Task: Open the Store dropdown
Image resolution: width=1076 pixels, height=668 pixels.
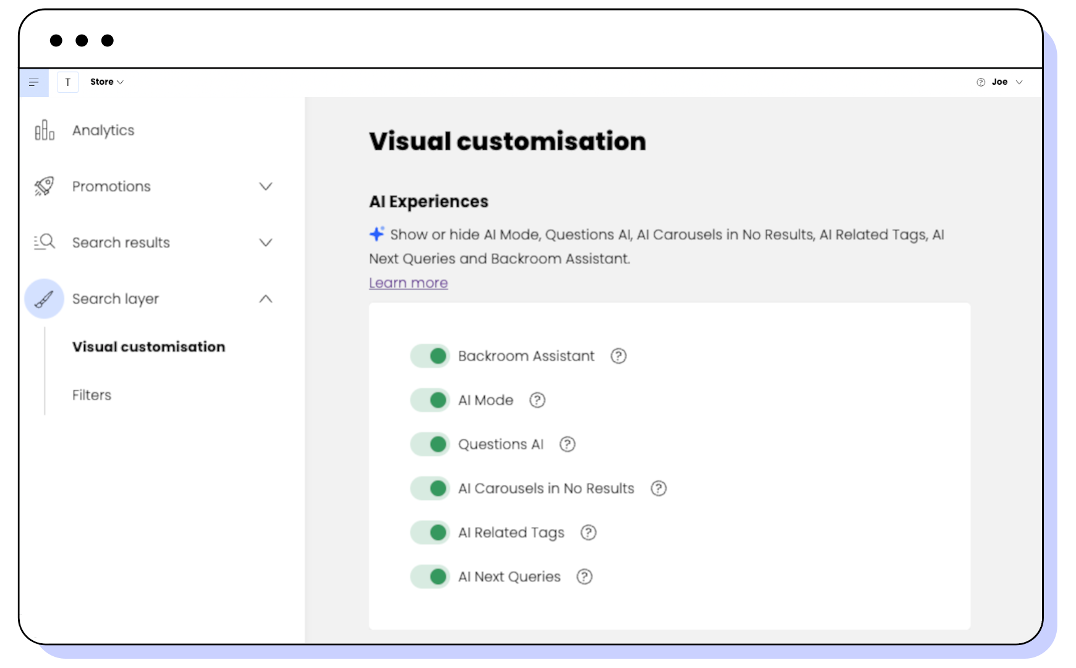Action: point(107,82)
